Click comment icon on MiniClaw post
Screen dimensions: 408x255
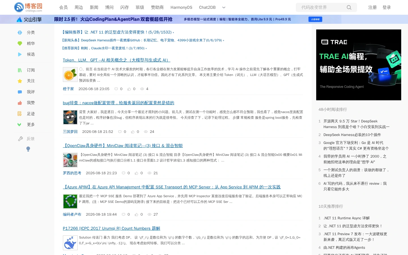point(123,173)
